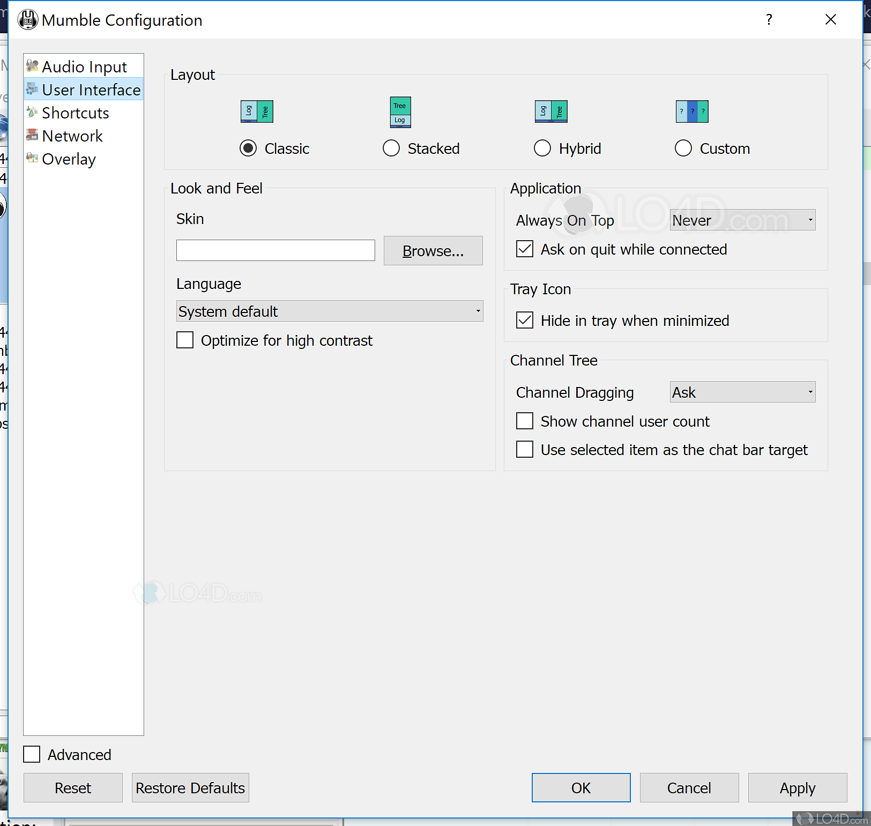Click the Restore Defaults button
Screen dimensions: 871x826
pos(190,788)
